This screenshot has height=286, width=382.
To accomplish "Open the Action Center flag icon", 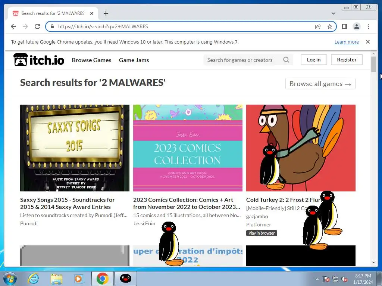I will pos(326,279).
